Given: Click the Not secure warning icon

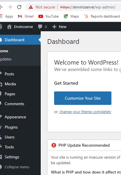Looking at the screenshot, I should 31,7.
